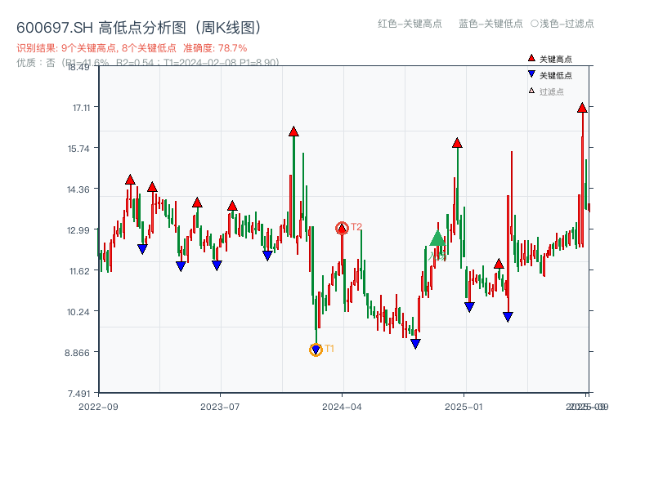654x490 pixels.
Task: Click the highest red triangle marker near 17.11
Action: pyautogui.click(x=582, y=107)
